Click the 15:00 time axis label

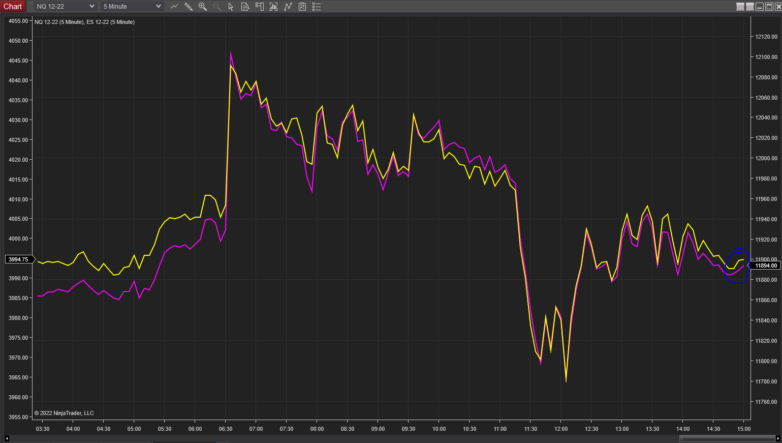click(x=744, y=429)
